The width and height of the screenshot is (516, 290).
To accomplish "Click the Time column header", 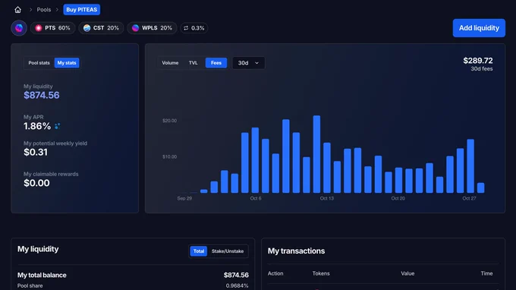I will pyautogui.click(x=486, y=273).
